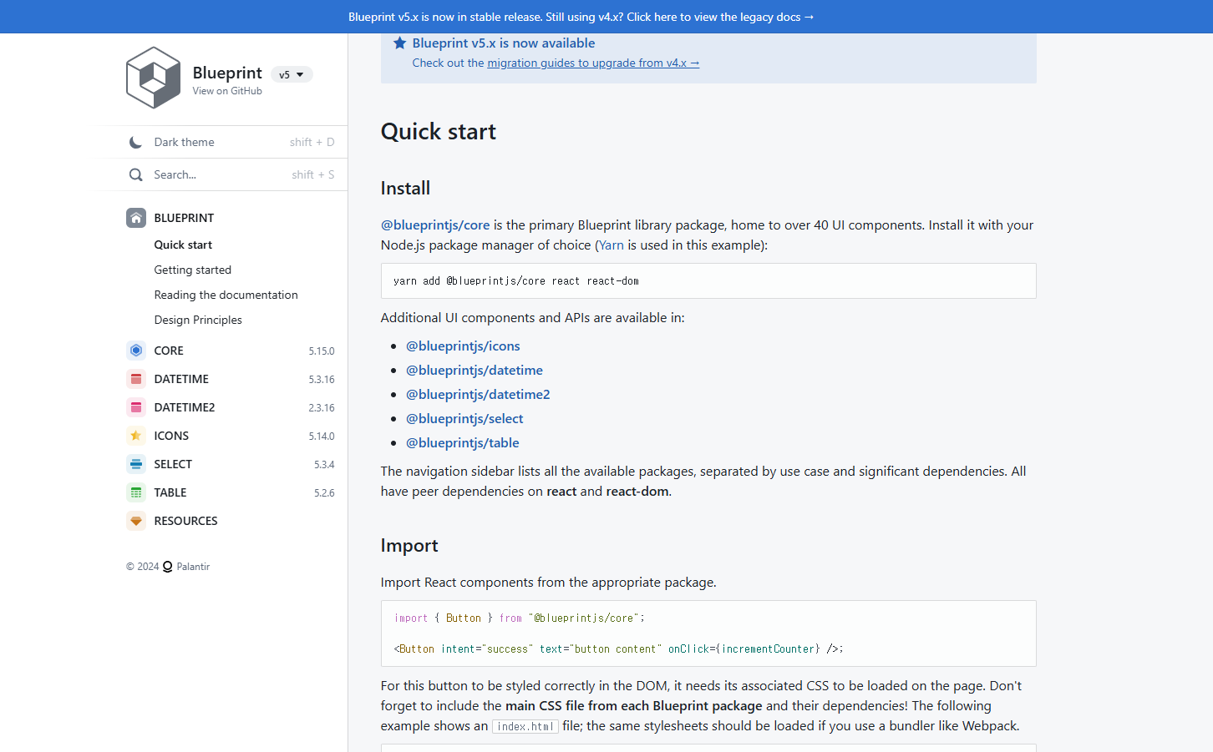Open the migration guides link
Image resolution: width=1213 pixels, height=752 pixels.
593,63
